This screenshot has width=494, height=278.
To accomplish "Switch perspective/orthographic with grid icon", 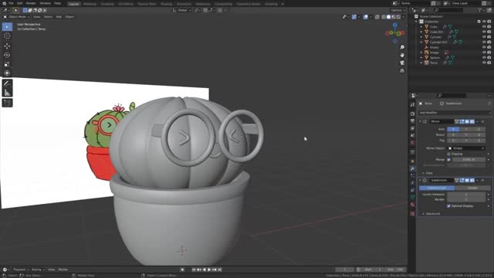I will click(402, 71).
